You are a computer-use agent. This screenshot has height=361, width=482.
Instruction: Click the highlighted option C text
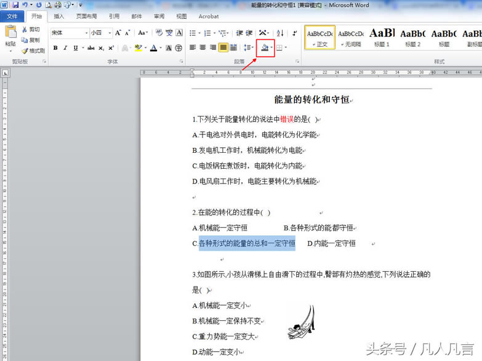247,244
